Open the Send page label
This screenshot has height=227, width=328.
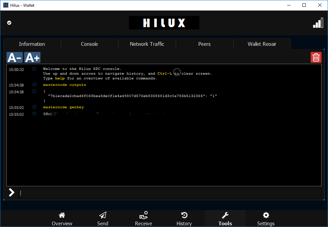[x=103, y=224]
